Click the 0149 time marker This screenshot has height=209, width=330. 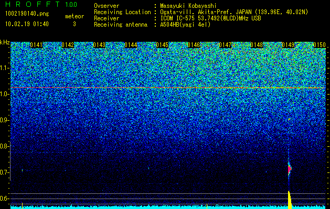tap(288, 45)
